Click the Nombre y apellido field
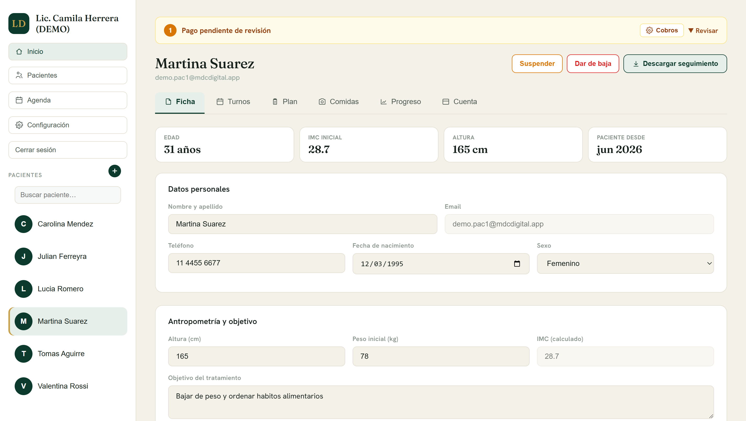 point(303,224)
